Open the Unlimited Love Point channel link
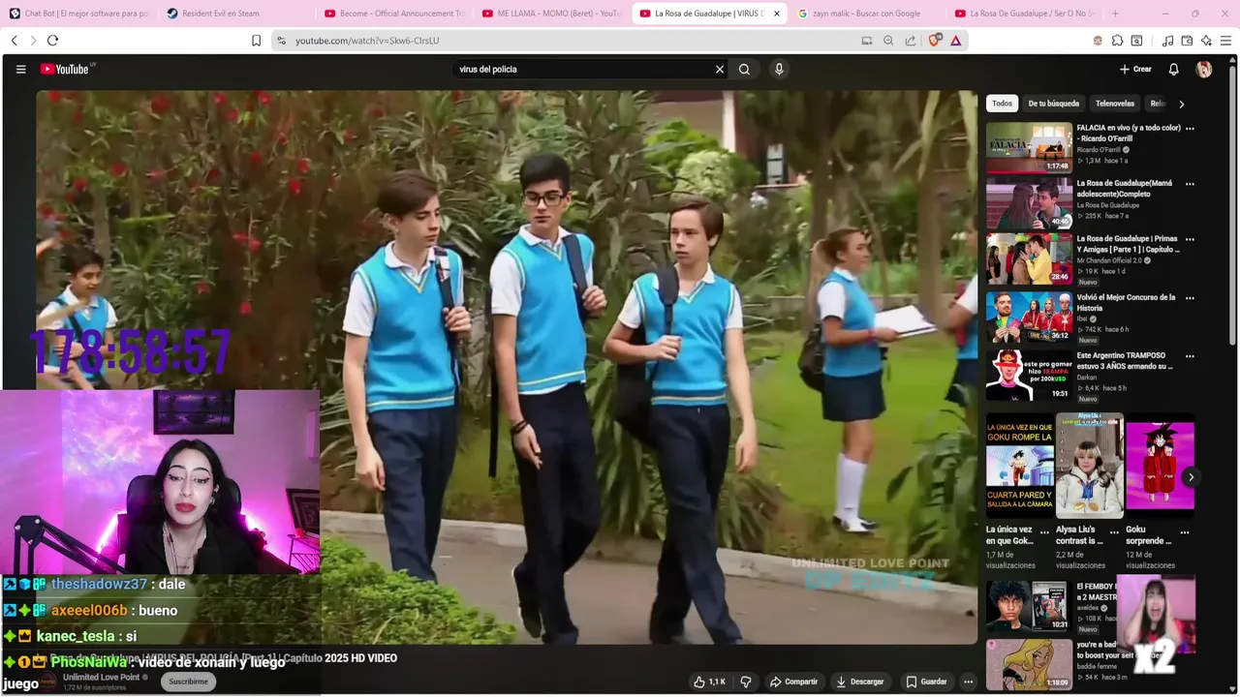The width and height of the screenshot is (1240, 697). (102, 677)
